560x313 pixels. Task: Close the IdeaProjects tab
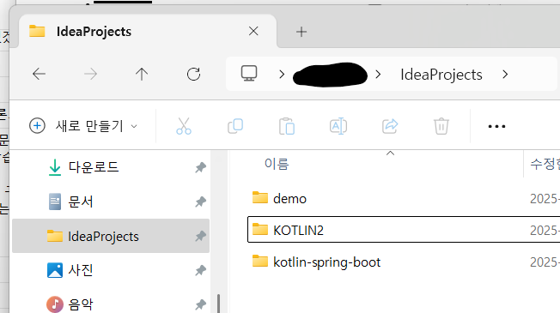tap(253, 31)
